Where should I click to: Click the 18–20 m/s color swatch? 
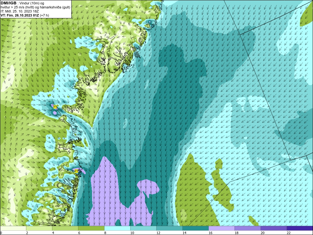(248, 228)
